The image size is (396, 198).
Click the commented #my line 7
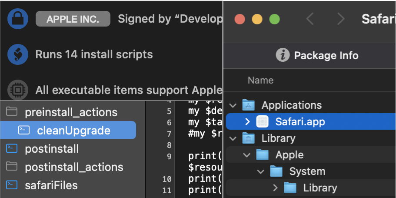click(x=205, y=134)
